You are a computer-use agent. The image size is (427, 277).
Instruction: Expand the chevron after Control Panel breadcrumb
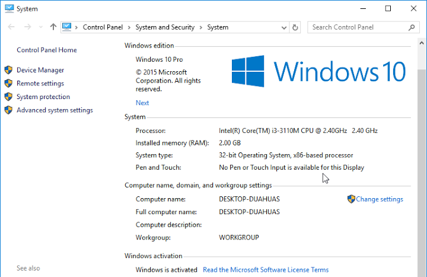click(129, 27)
